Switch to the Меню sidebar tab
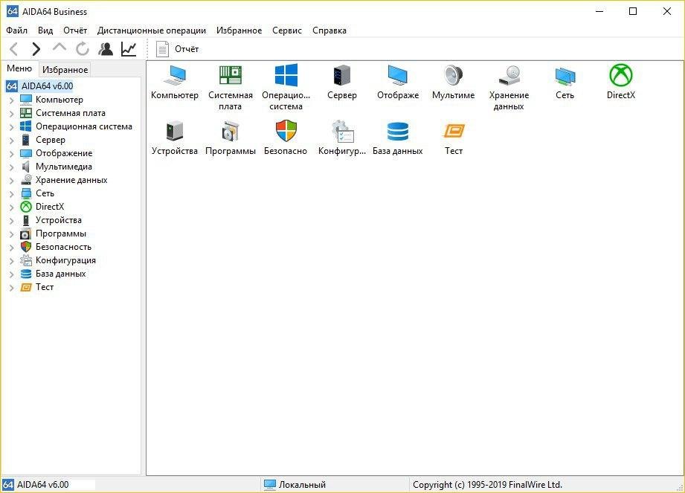 [x=19, y=68]
